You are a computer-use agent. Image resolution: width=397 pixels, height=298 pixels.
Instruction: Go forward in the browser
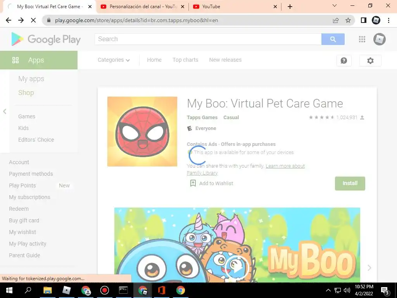[21, 20]
